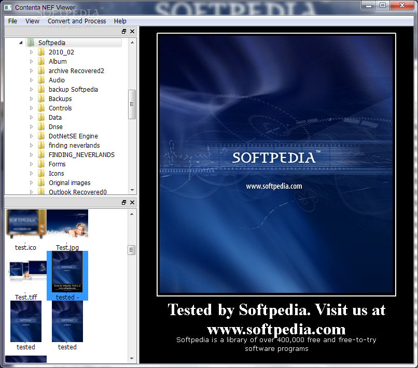Open the Help menu
The height and width of the screenshot is (368, 418).
coord(120,21)
